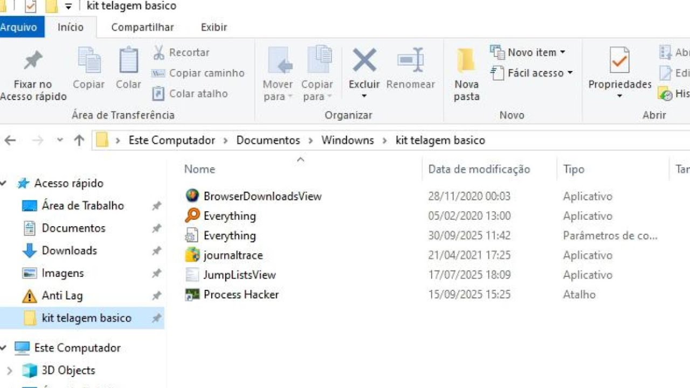Viewport: 690px width, 388px height.
Task: Go up one folder level arrow
Action: click(79, 141)
